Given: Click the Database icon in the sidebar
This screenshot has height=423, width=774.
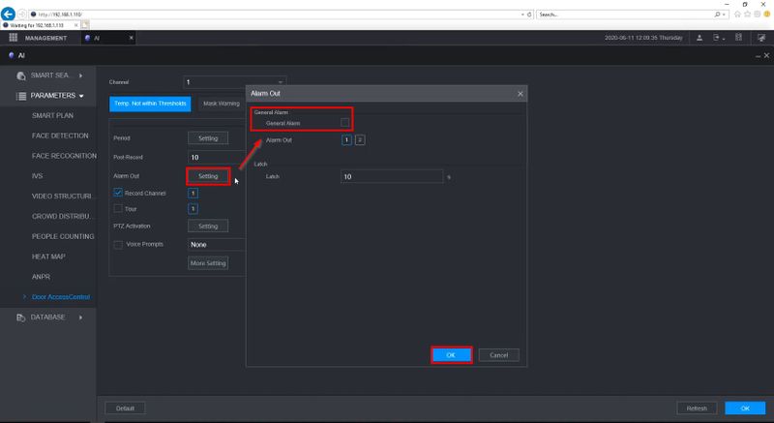Looking at the screenshot, I should 20,317.
